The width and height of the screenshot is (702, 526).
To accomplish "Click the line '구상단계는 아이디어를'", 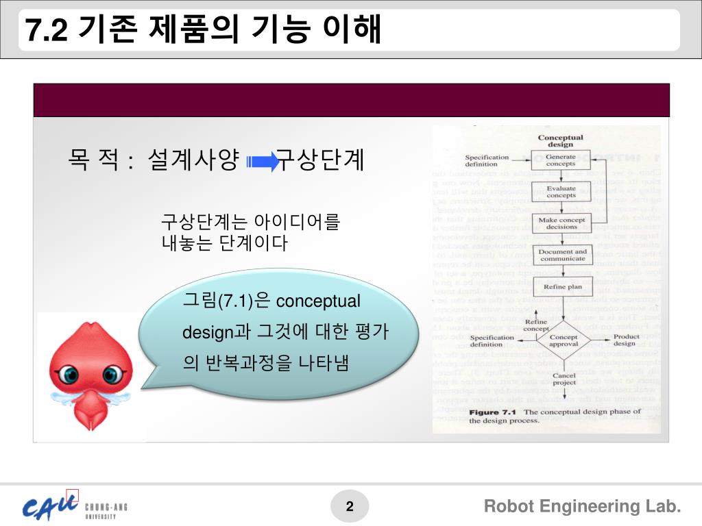I will tap(251, 221).
